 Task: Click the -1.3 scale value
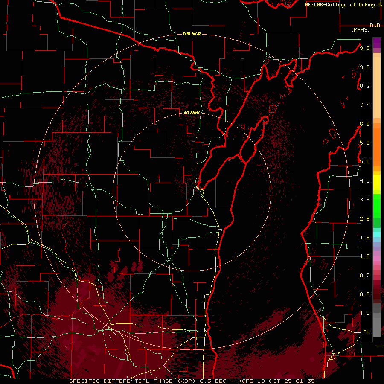click(363, 313)
